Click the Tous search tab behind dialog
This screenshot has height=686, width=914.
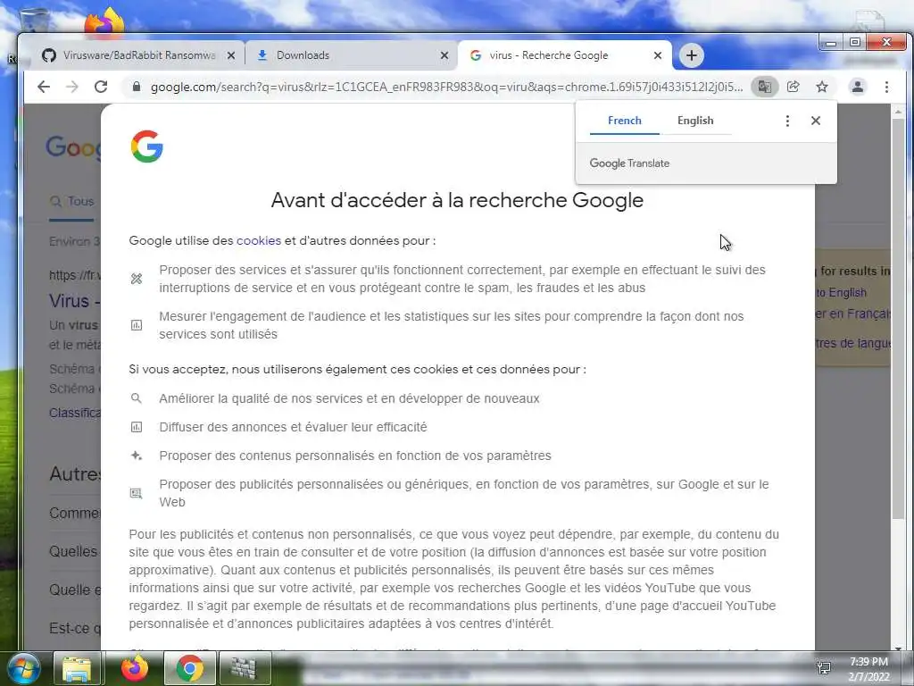tap(72, 201)
